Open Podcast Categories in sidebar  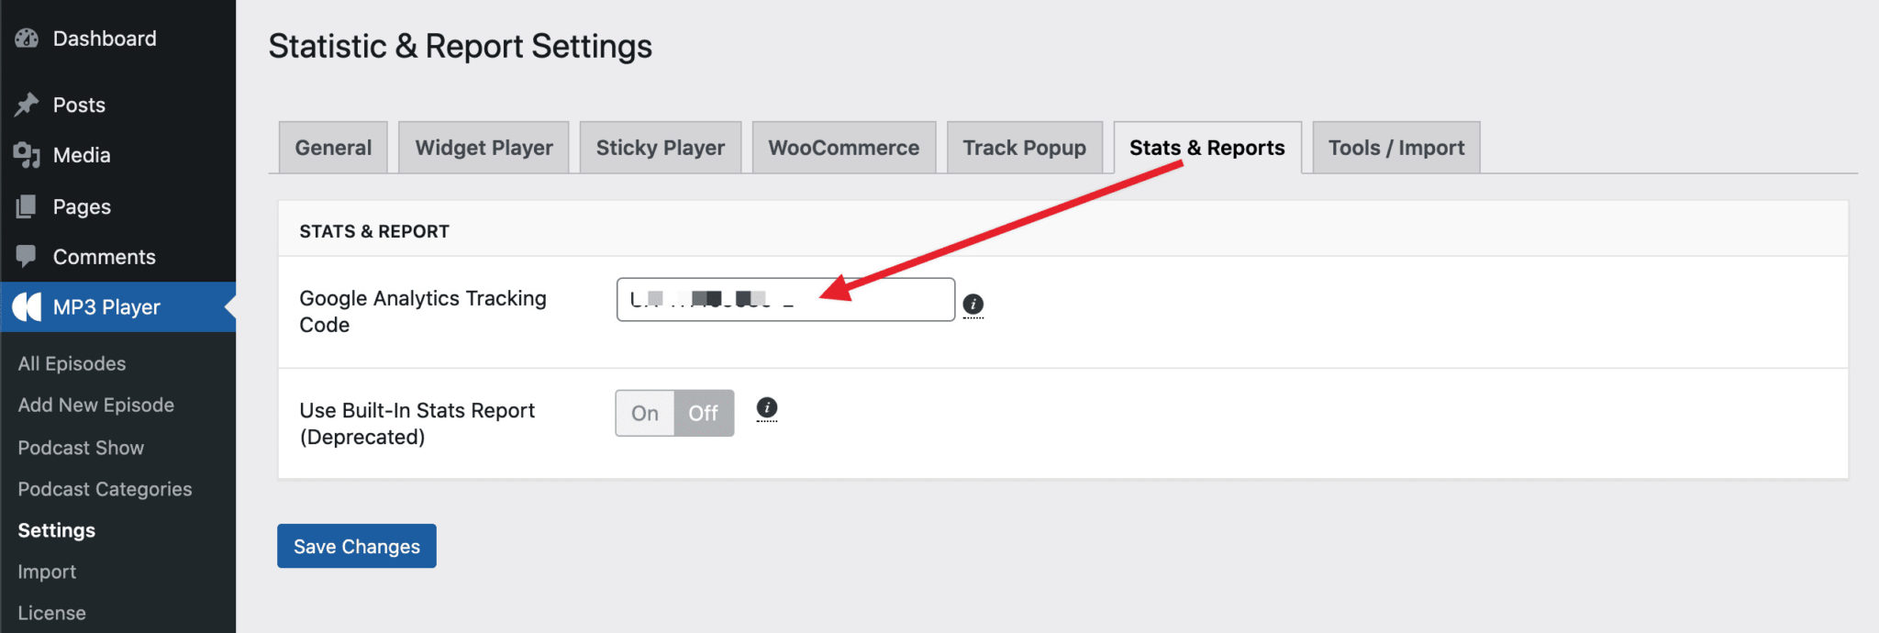105,489
